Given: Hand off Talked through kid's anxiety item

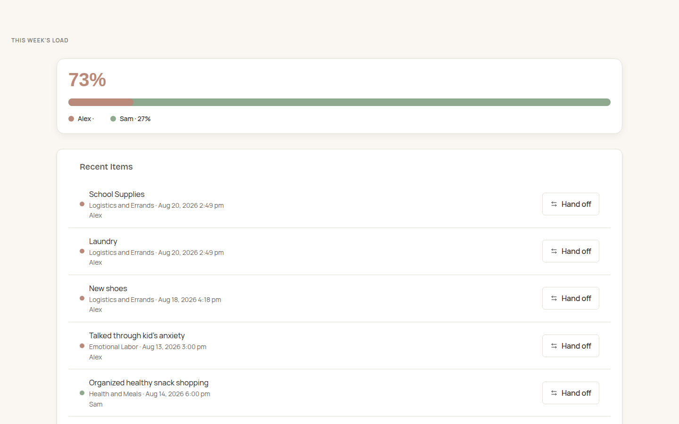Looking at the screenshot, I should click(571, 346).
